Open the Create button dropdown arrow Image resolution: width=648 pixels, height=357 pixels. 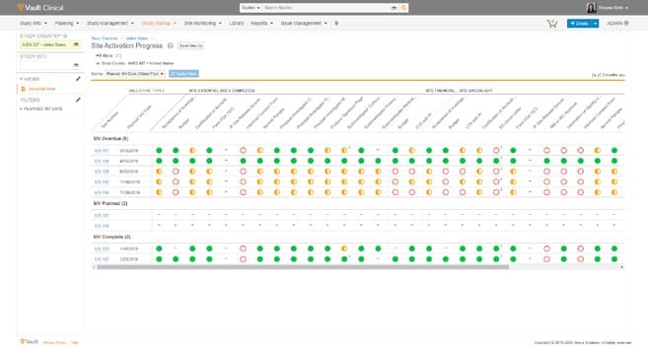click(595, 24)
